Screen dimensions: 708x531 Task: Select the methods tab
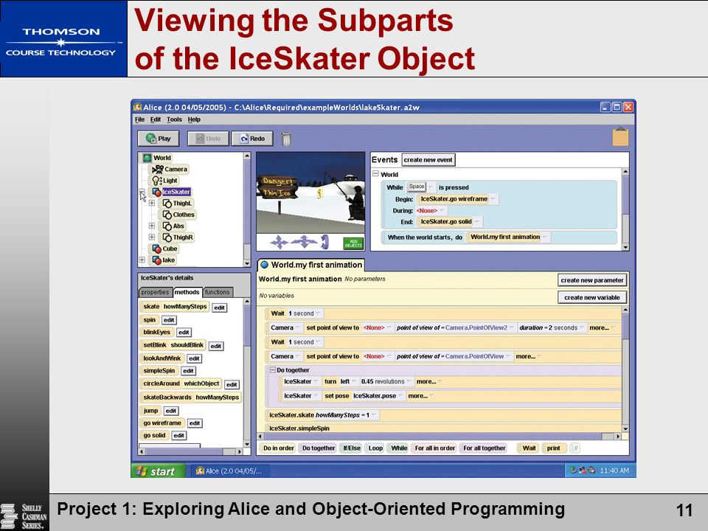[187, 292]
